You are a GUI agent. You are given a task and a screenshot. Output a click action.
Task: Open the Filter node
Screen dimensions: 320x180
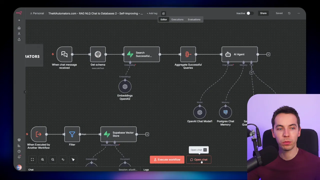coord(72,134)
